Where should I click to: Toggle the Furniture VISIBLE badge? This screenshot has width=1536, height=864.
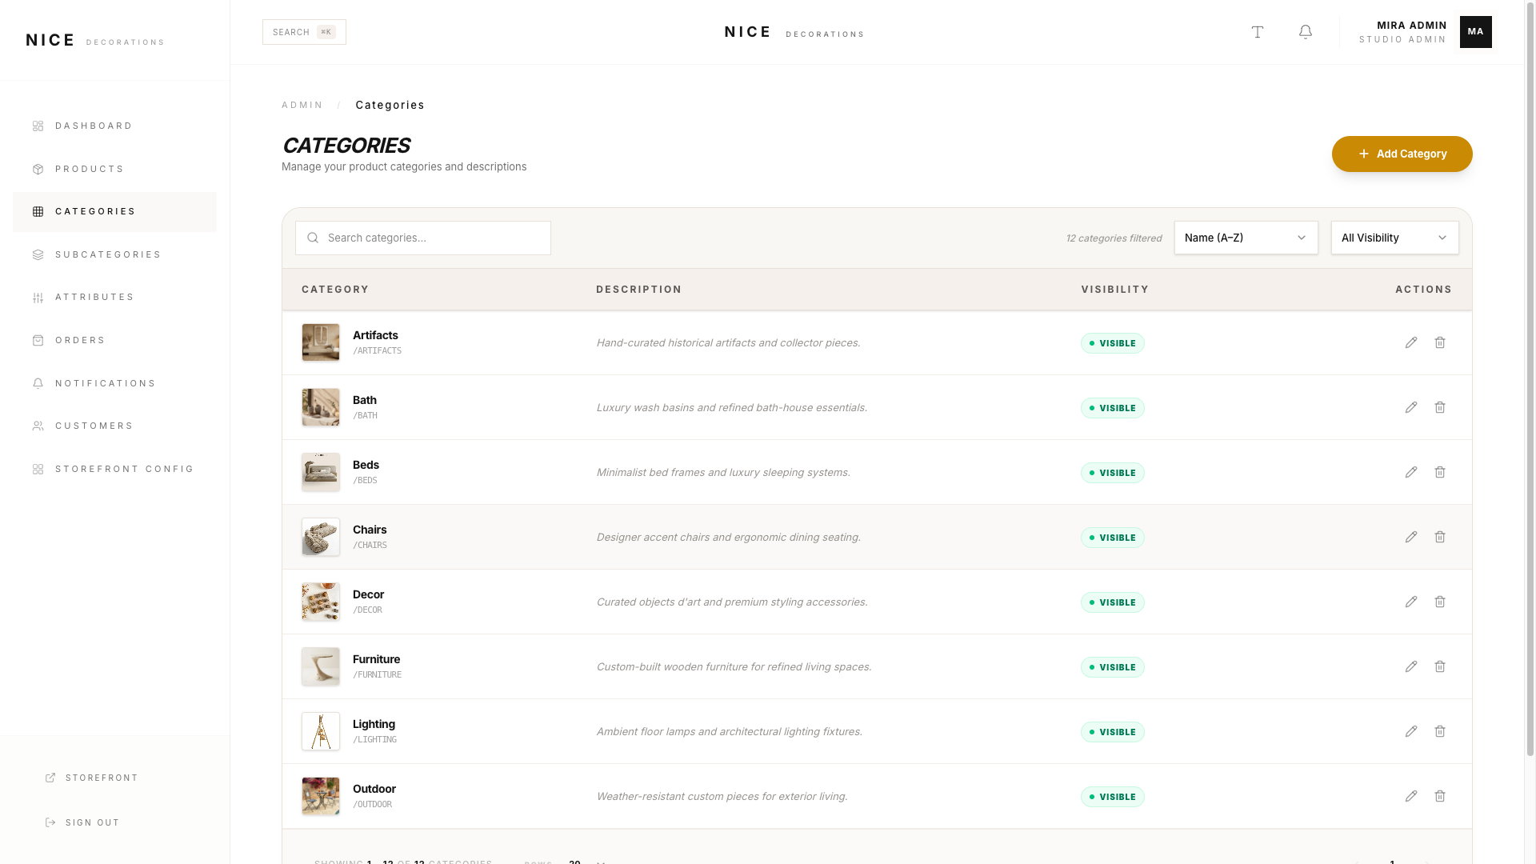click(x=1113, y=667)
